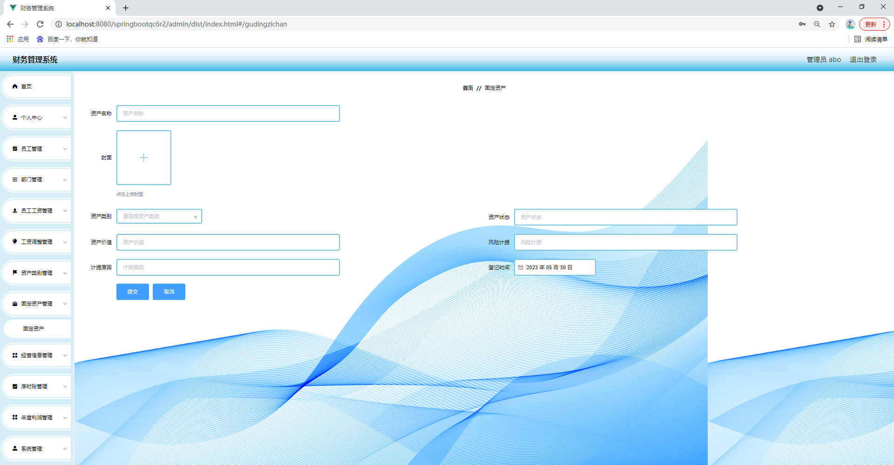Focus the 资产价值 input field
The height and width of the screenshot is (465, 894).
click(228, 242)
